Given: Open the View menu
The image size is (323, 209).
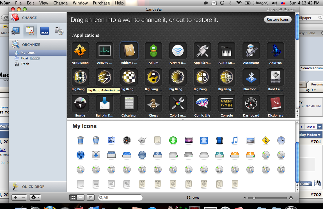Looking at the screenshot, I should click(x=44, y=3).
